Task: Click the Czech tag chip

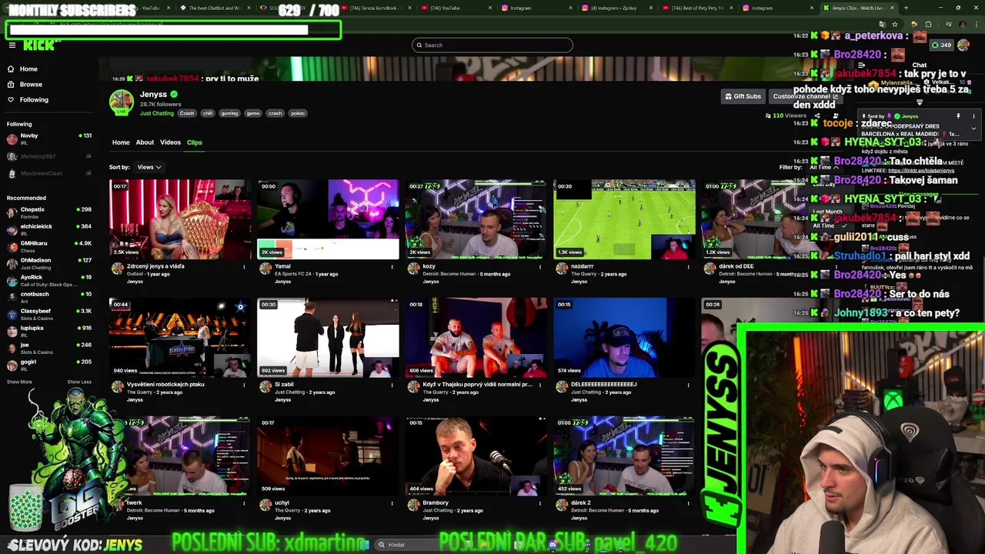Action: pos(187,113)
